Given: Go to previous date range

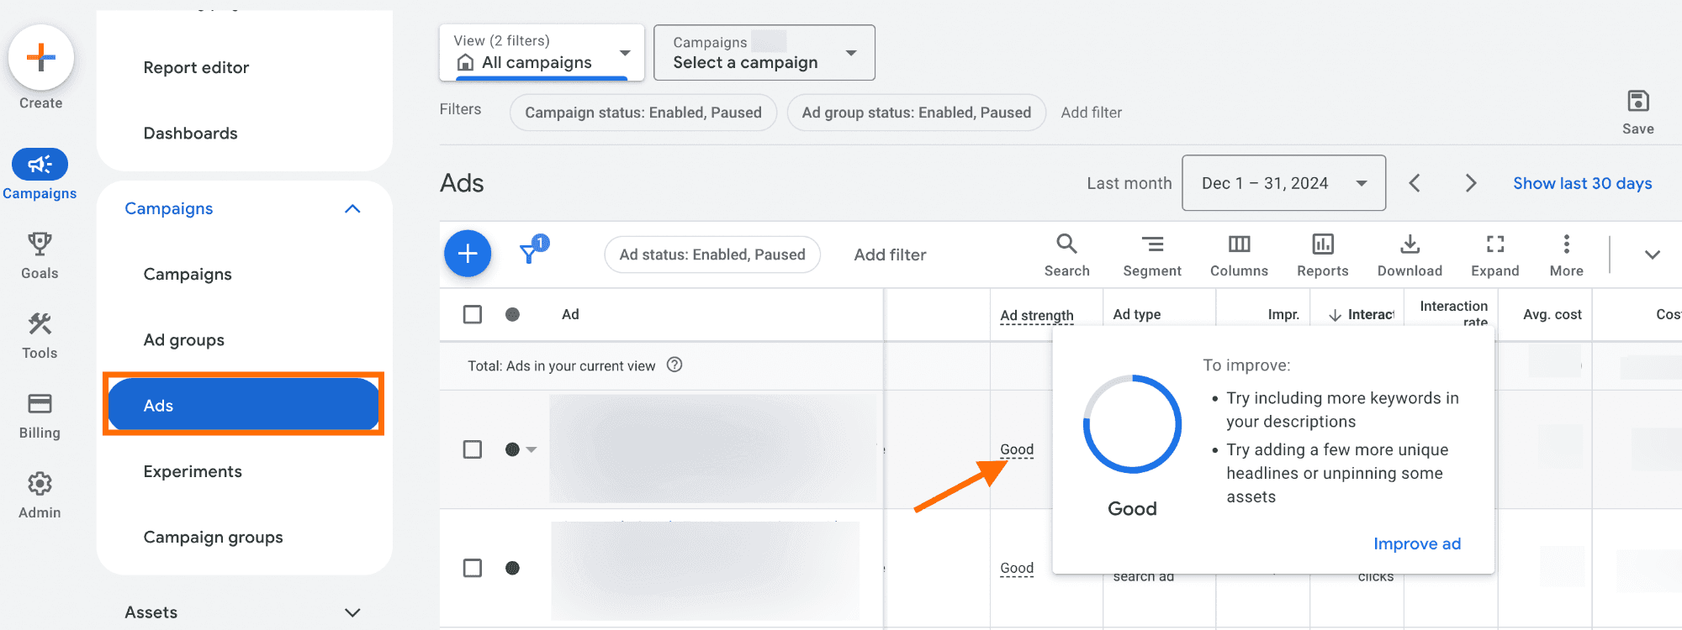Looking at the screenshot, I should tap(1415, 183).
